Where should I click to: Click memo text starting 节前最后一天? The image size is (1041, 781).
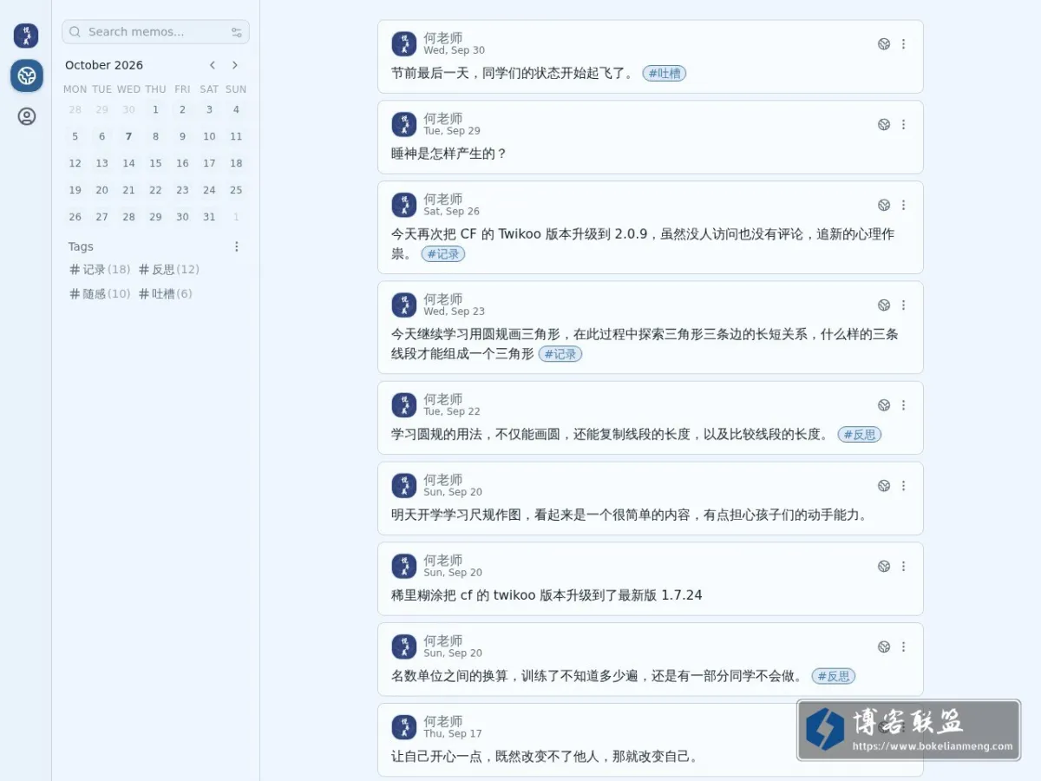click(514, 74)
